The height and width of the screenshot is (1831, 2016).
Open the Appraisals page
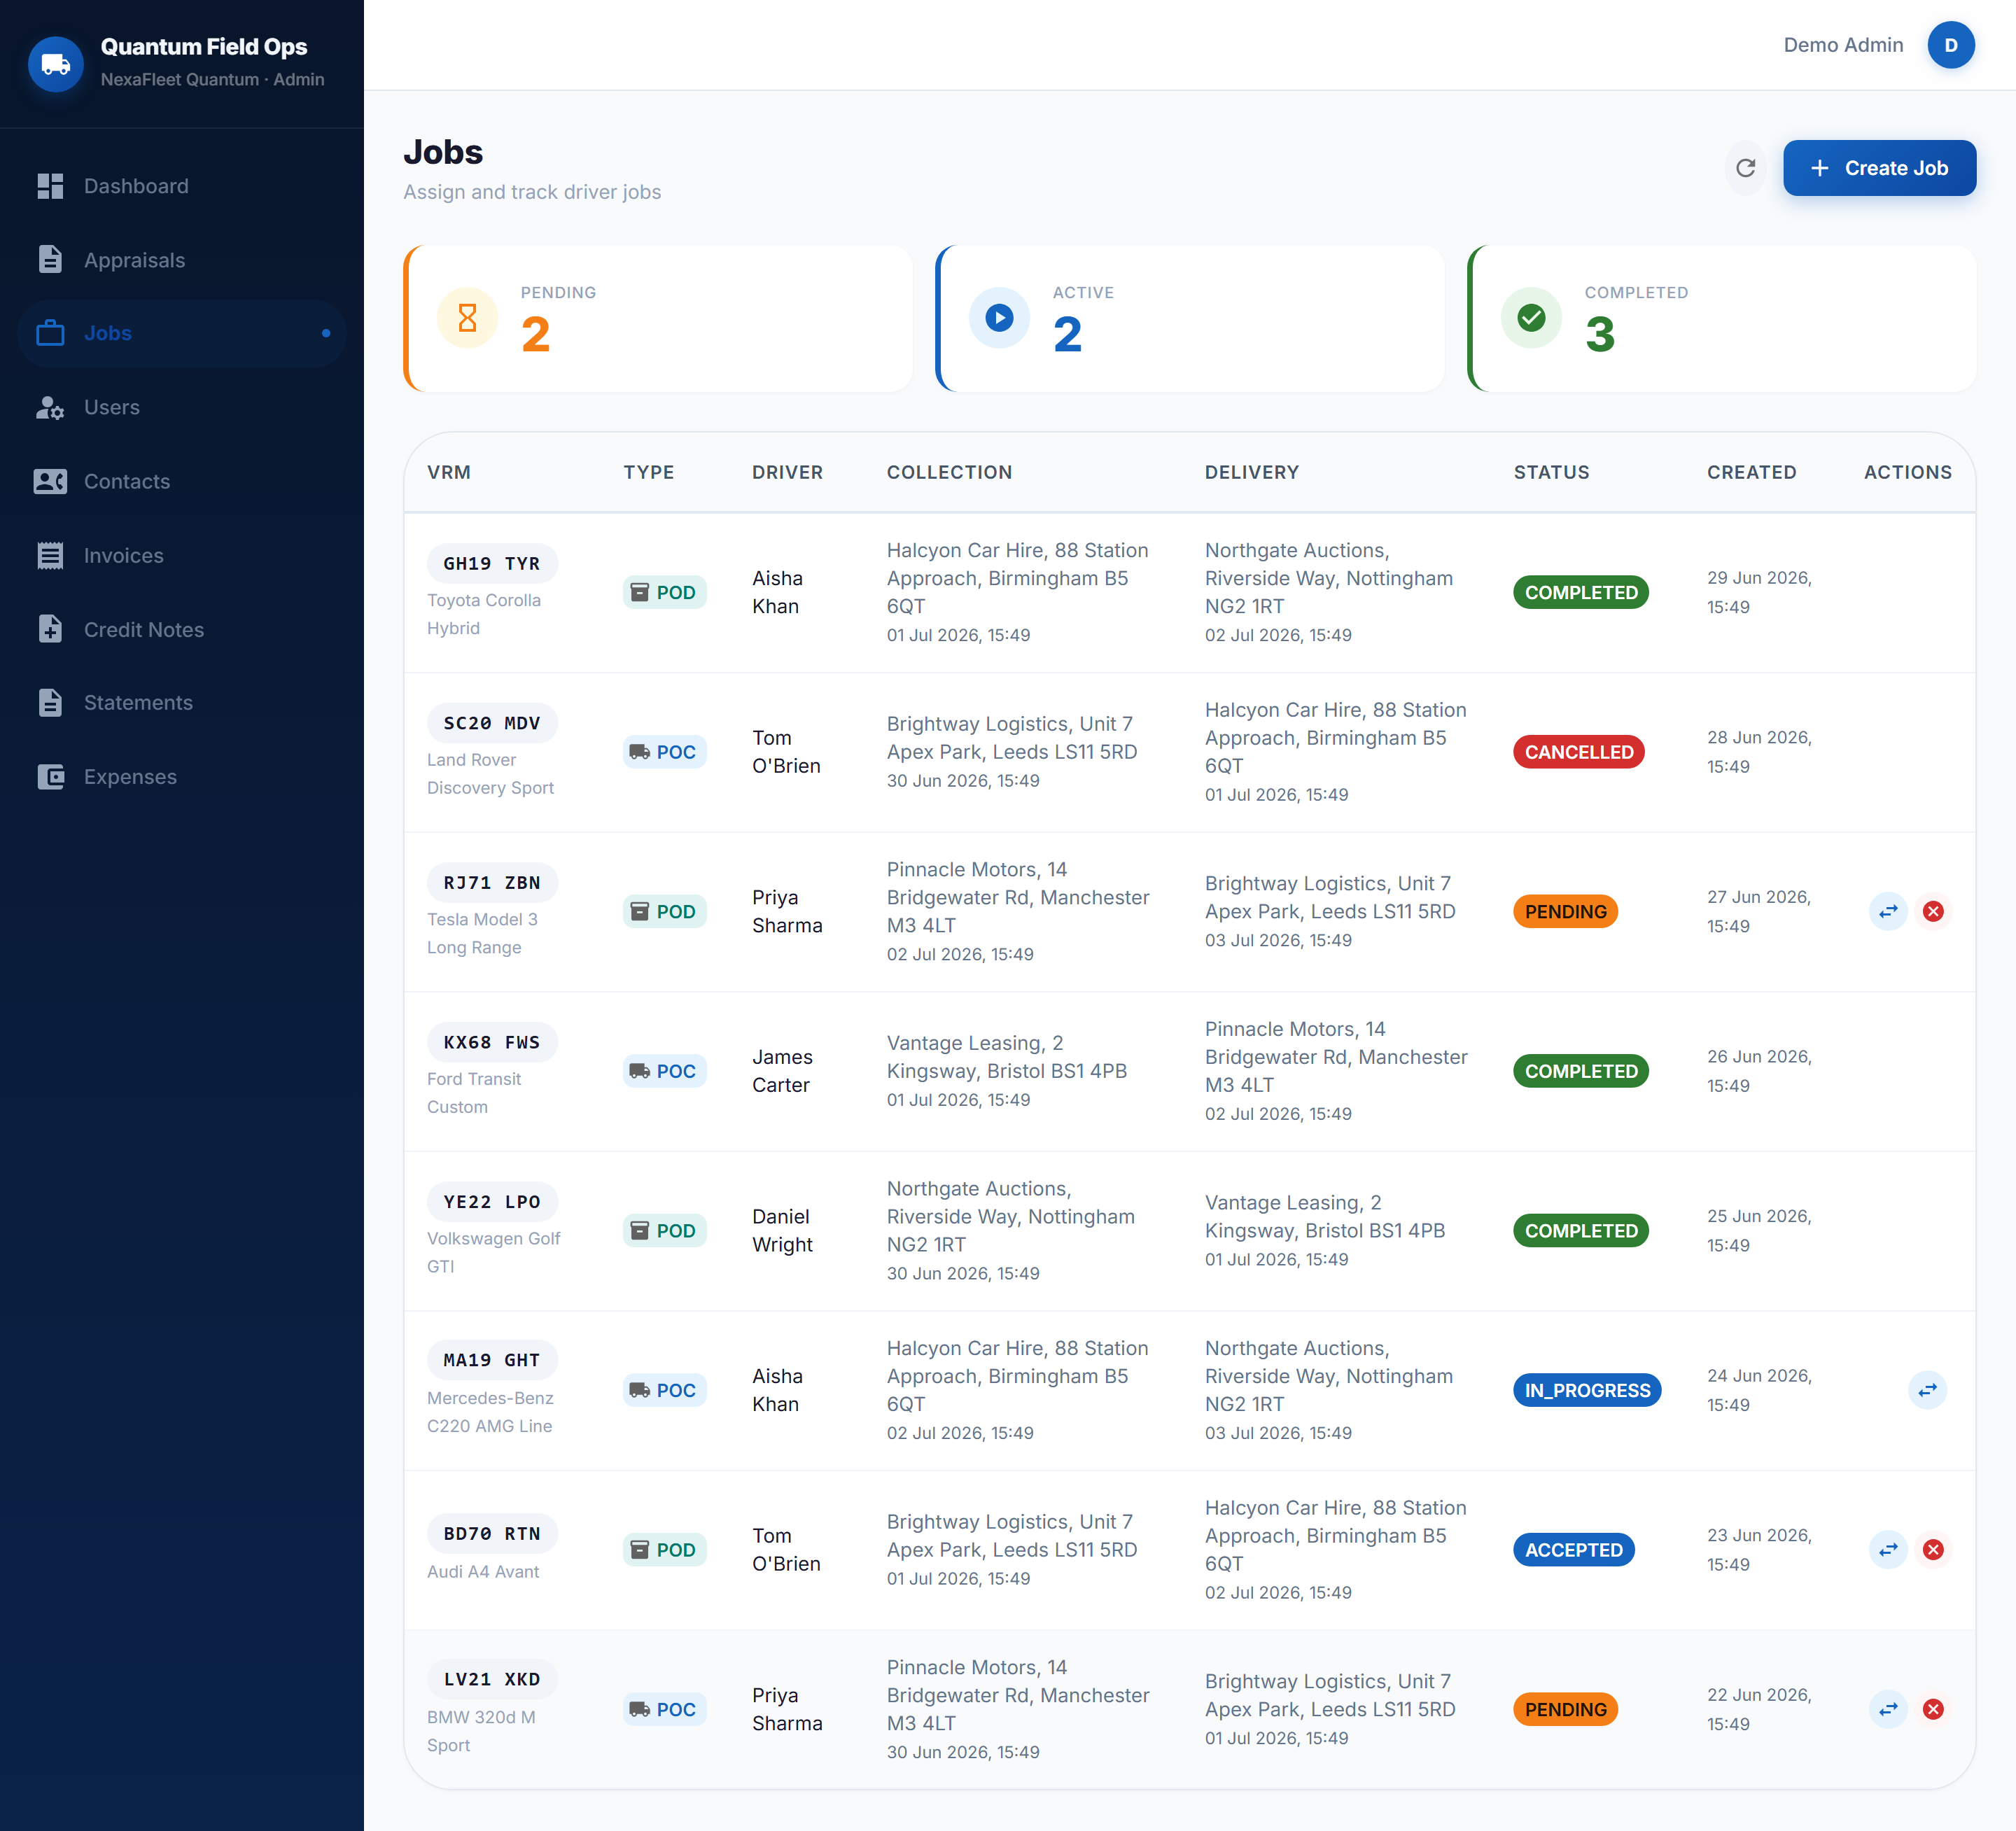click(182, 260)
